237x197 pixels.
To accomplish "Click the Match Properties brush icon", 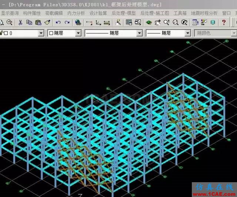I will [x=47, y=22].
